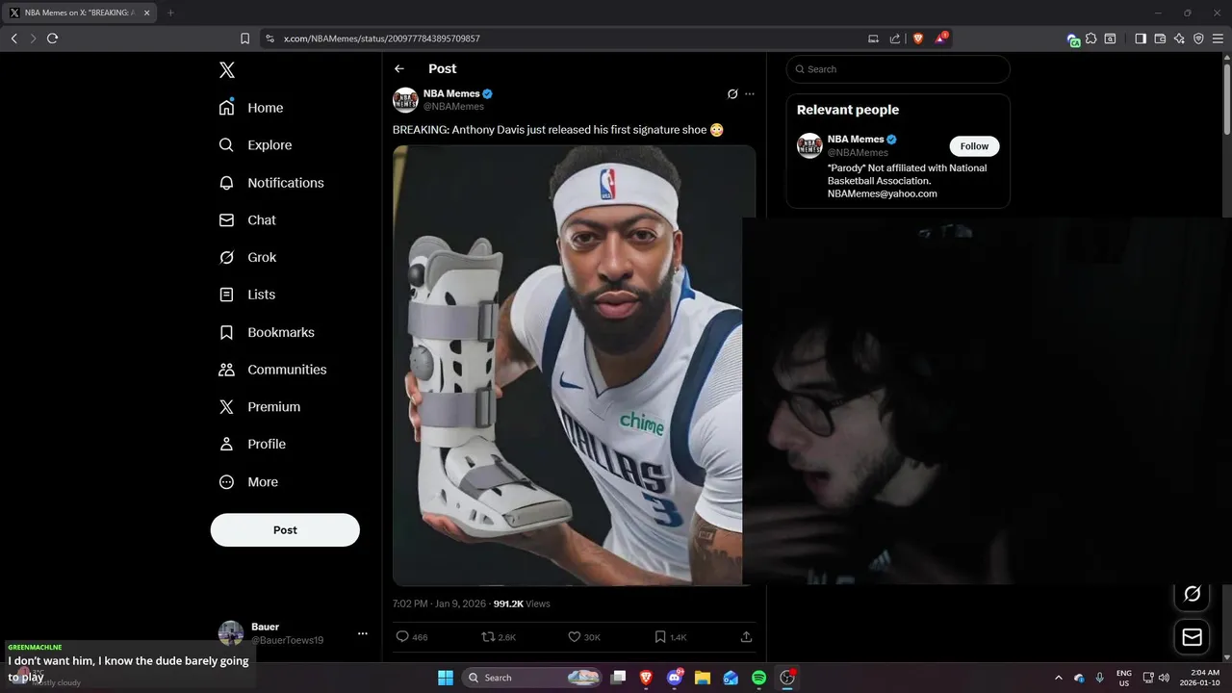1232x693 pixels.
Task: Click the floating messages envelope button
Action: [x=1192, y=636]
